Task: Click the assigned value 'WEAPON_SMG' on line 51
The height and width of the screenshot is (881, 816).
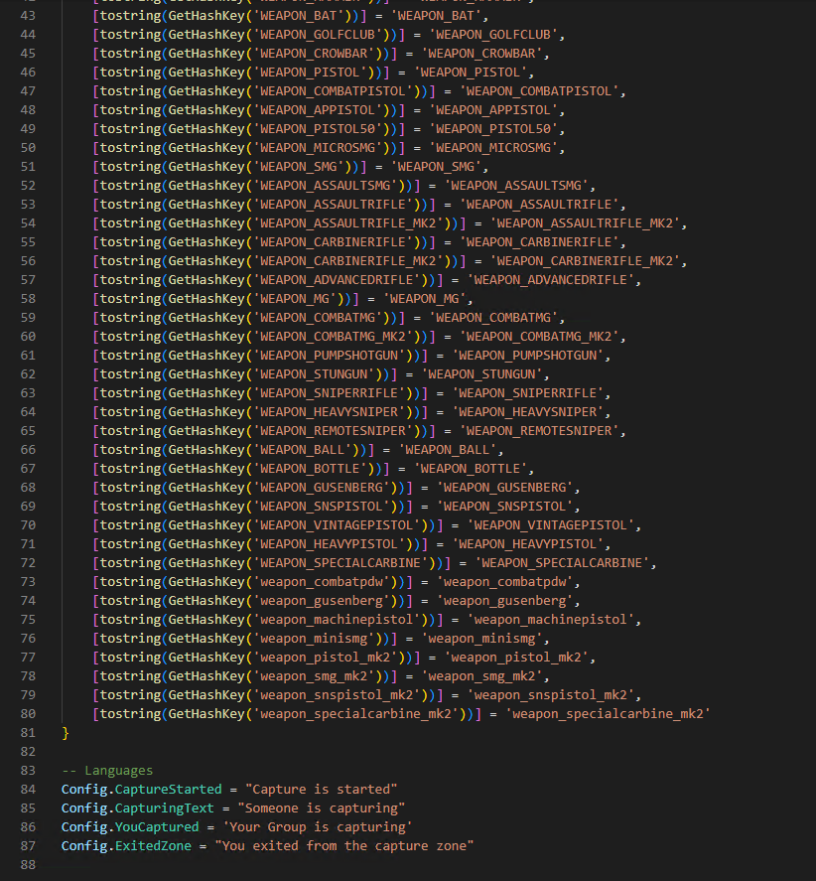Action: pyautogui.click(x=436, y=166)
